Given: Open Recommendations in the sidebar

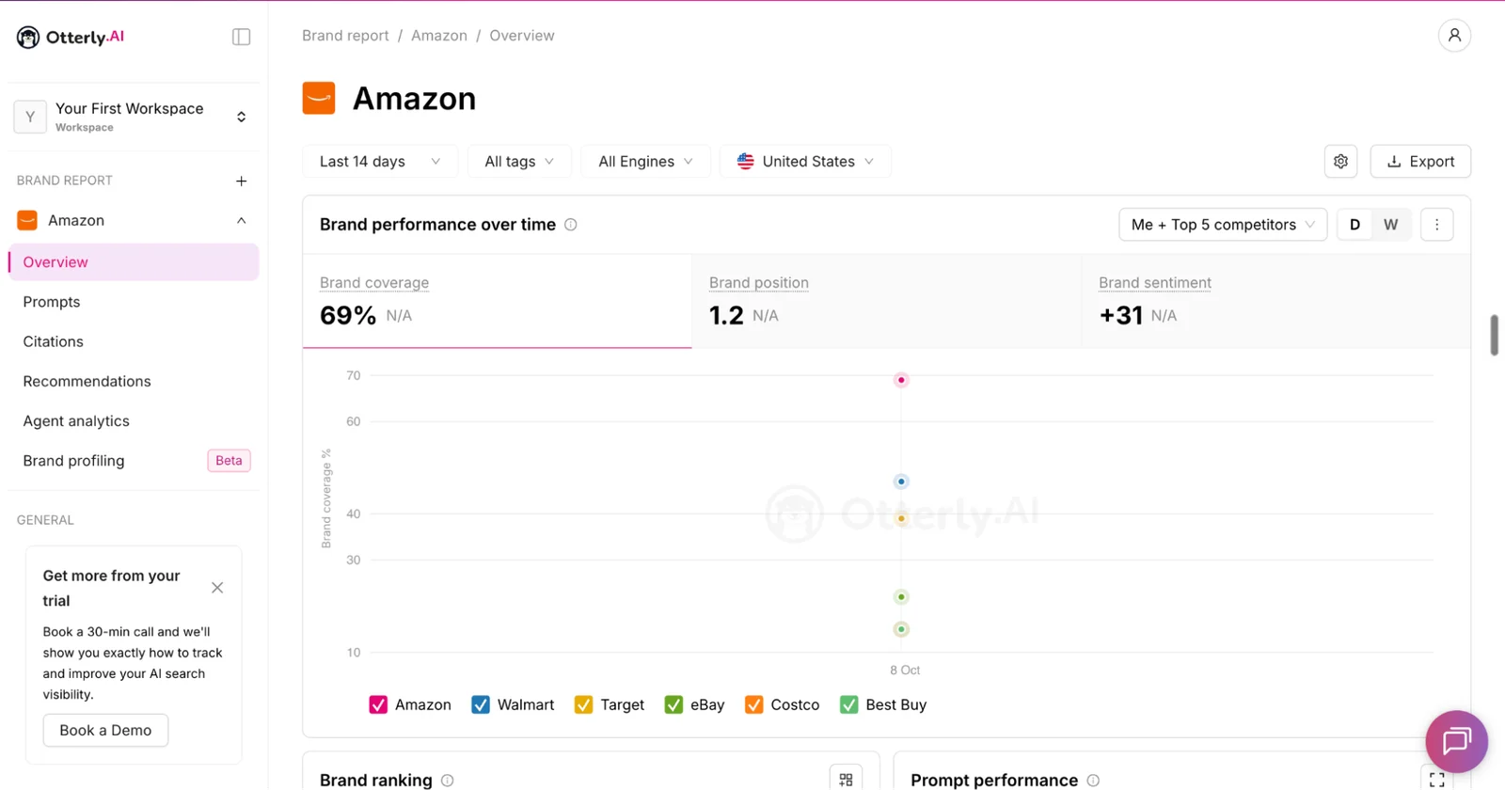Looking at the screenshot, I should (x=87, y=381).
